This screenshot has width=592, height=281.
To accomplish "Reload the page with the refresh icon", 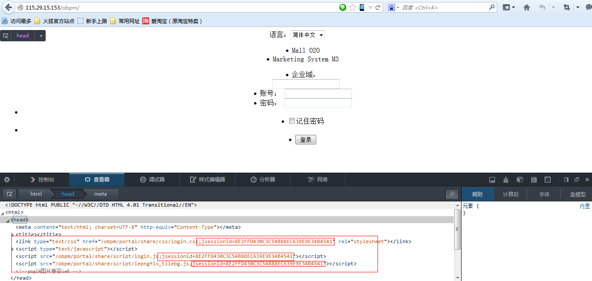I will point(378,7).
